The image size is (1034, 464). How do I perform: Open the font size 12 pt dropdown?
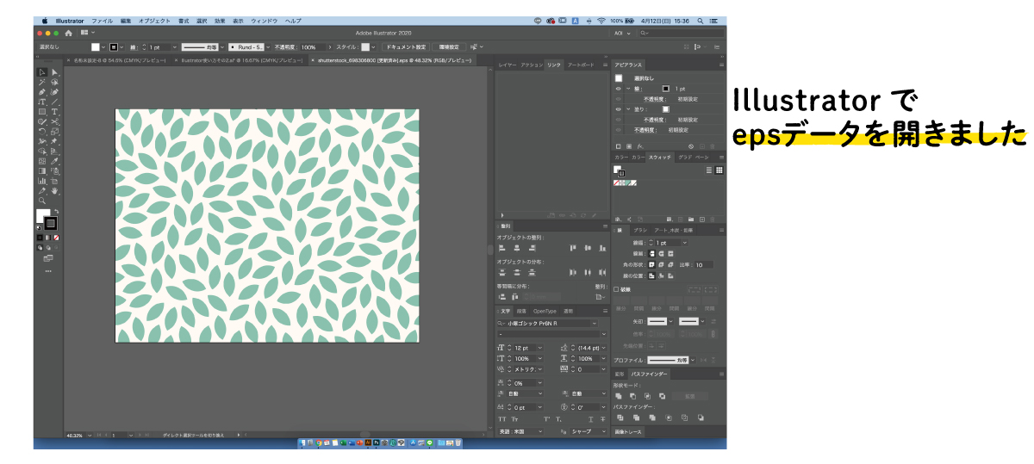click(539, 347)
